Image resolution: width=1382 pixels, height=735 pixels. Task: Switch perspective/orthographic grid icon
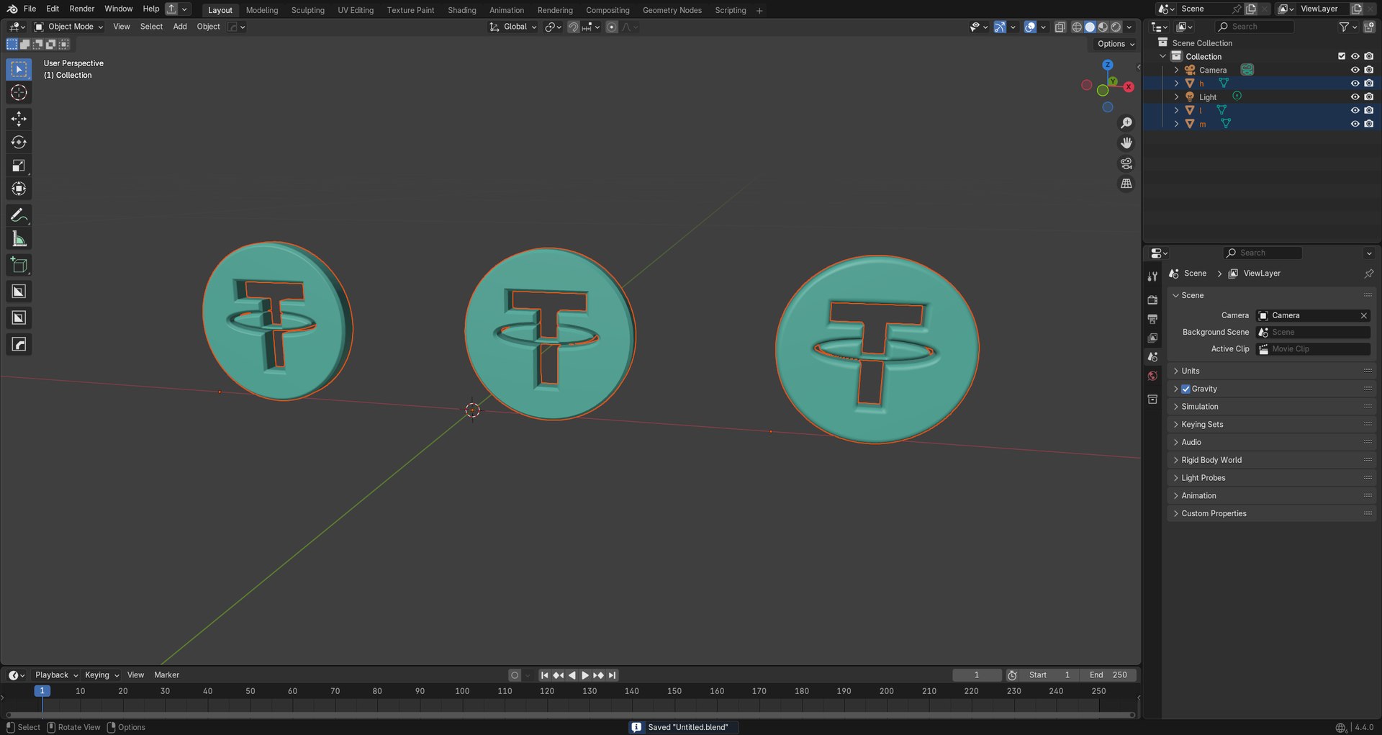pos(1126,184)
